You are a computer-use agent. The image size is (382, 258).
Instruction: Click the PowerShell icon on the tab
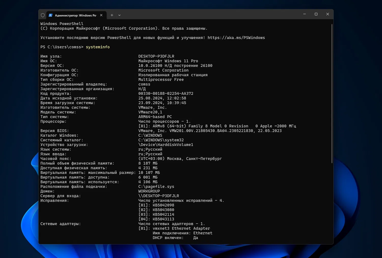click(x=50, y=15)
